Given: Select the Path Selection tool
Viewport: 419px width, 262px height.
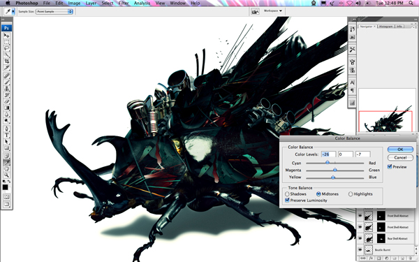Looking at the screenshot, I should tap(6, 141).
